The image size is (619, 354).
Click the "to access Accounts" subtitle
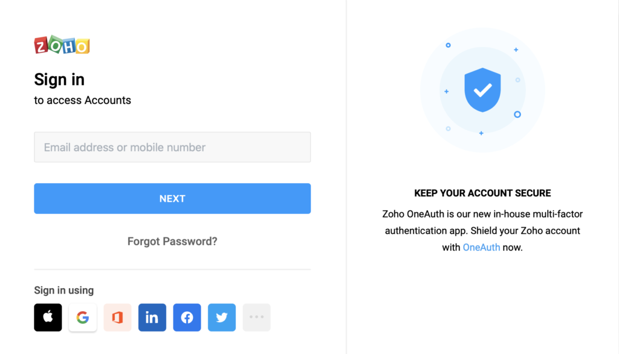pyautogui.click(x=82, y=100)
